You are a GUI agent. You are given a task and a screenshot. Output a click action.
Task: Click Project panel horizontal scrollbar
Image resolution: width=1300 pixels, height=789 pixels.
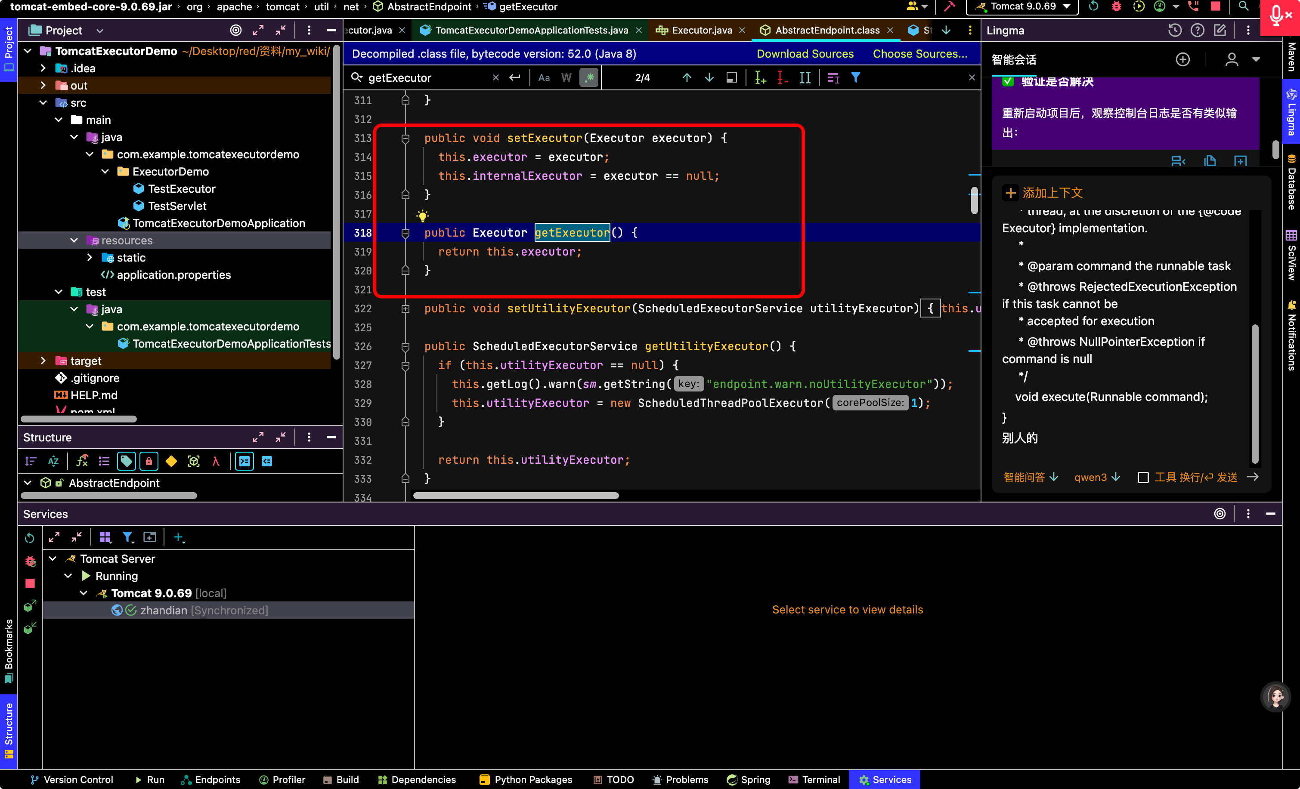[x=79, y=420]
